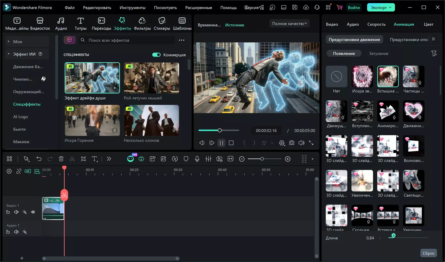445x262 pixels.
Task: Click the undo arrow in timeline toolbar
Action: pos(39,159)
